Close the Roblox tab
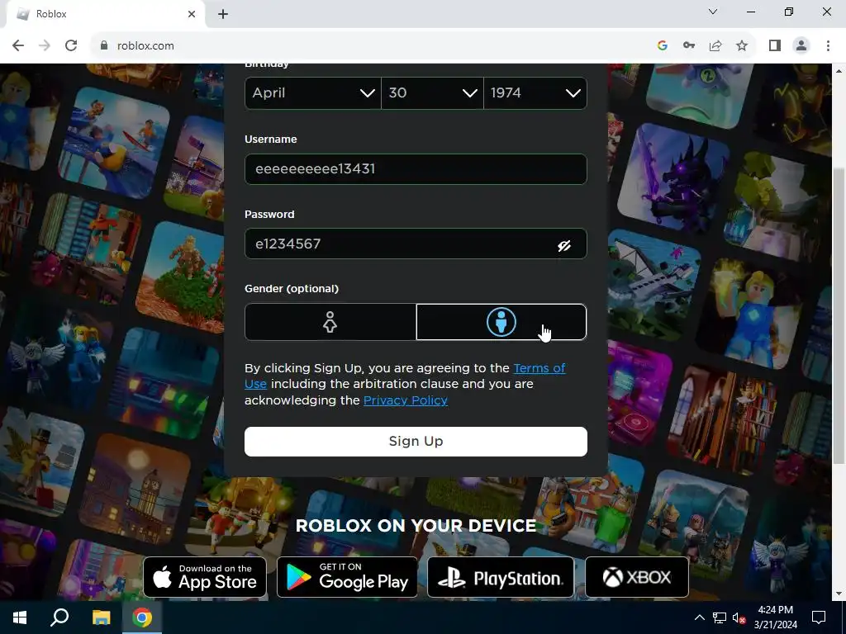This screenshot has height=634, width=846. tap(192, 14)
